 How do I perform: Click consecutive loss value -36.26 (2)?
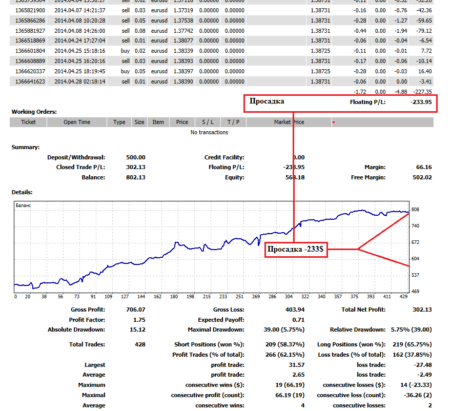click(x=418, y=396)
